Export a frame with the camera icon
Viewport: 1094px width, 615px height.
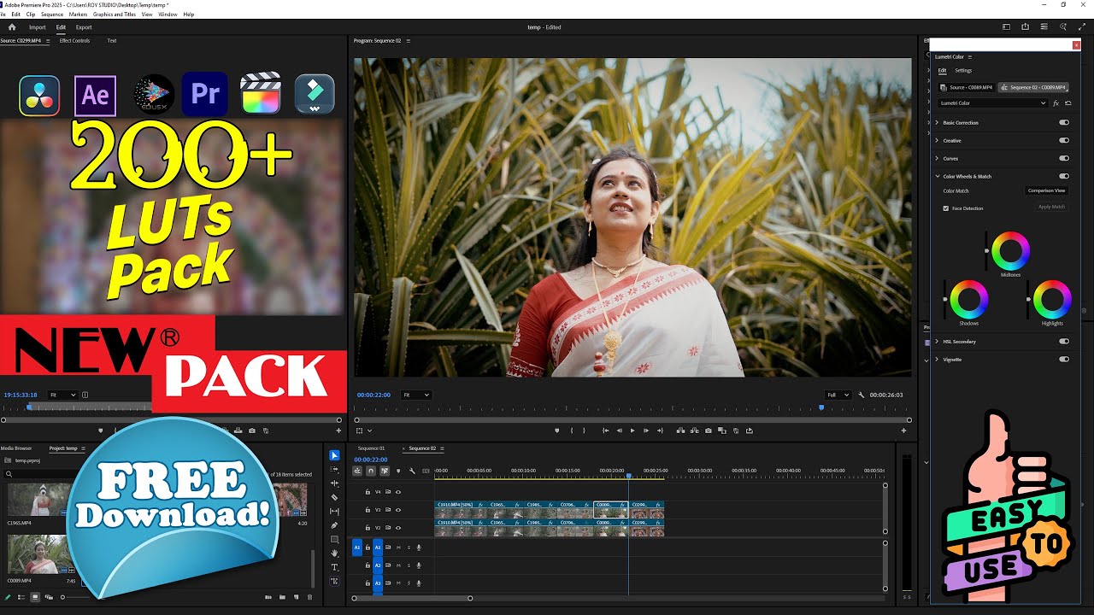coord(708,430)
